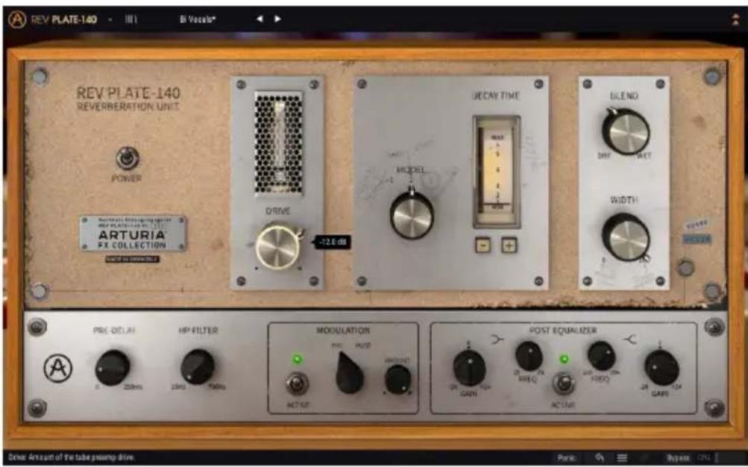Adjust the PRE-DELAY knob
Screen dimensions: 748x467
click(113, 368)
